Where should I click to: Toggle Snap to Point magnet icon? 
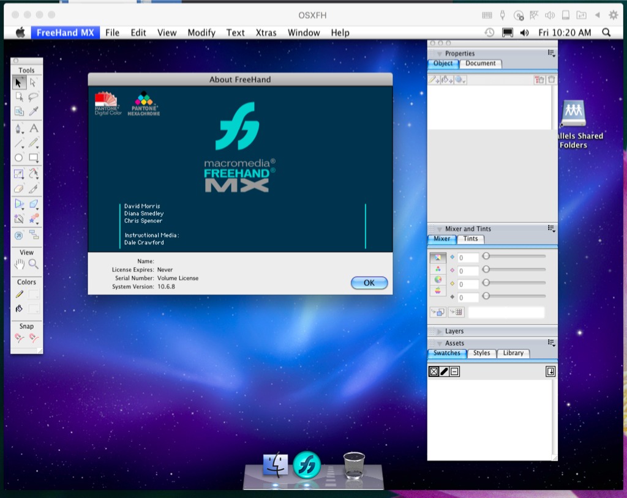(x=19, y=338)
